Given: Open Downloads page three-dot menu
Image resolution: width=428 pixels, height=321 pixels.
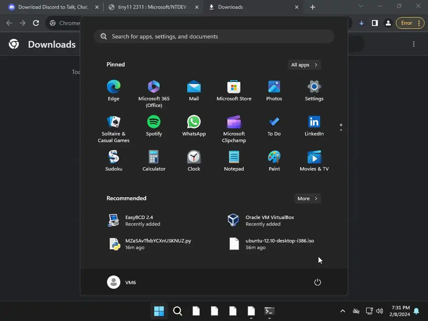Looking at the screenshot, I should [x=414, y=44].
